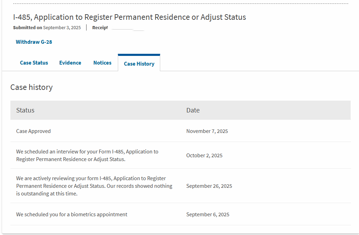Click the October 2, 2025 date
This screenshot has height=235, width=359.
[x=204, y=156]
